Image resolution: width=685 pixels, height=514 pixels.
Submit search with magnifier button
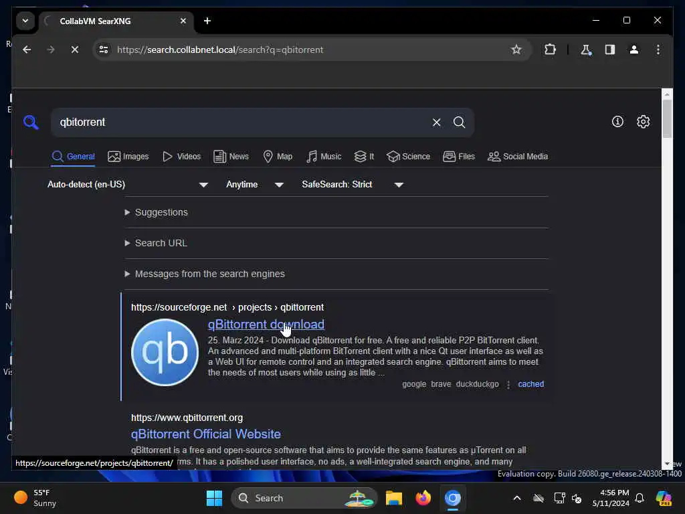tap(459, 122)
